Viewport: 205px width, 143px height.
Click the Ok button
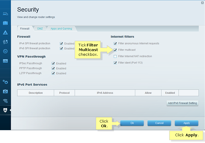coord(132,123)
